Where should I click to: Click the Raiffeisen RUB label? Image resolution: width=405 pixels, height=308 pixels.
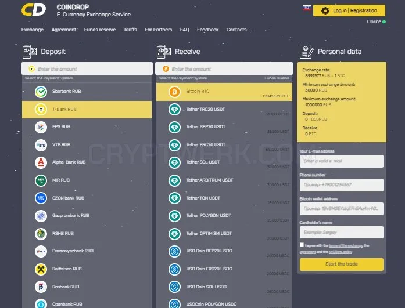pyautogui.click(x=67, y=269)
